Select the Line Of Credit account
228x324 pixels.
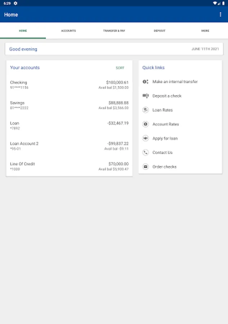(69, 166)
